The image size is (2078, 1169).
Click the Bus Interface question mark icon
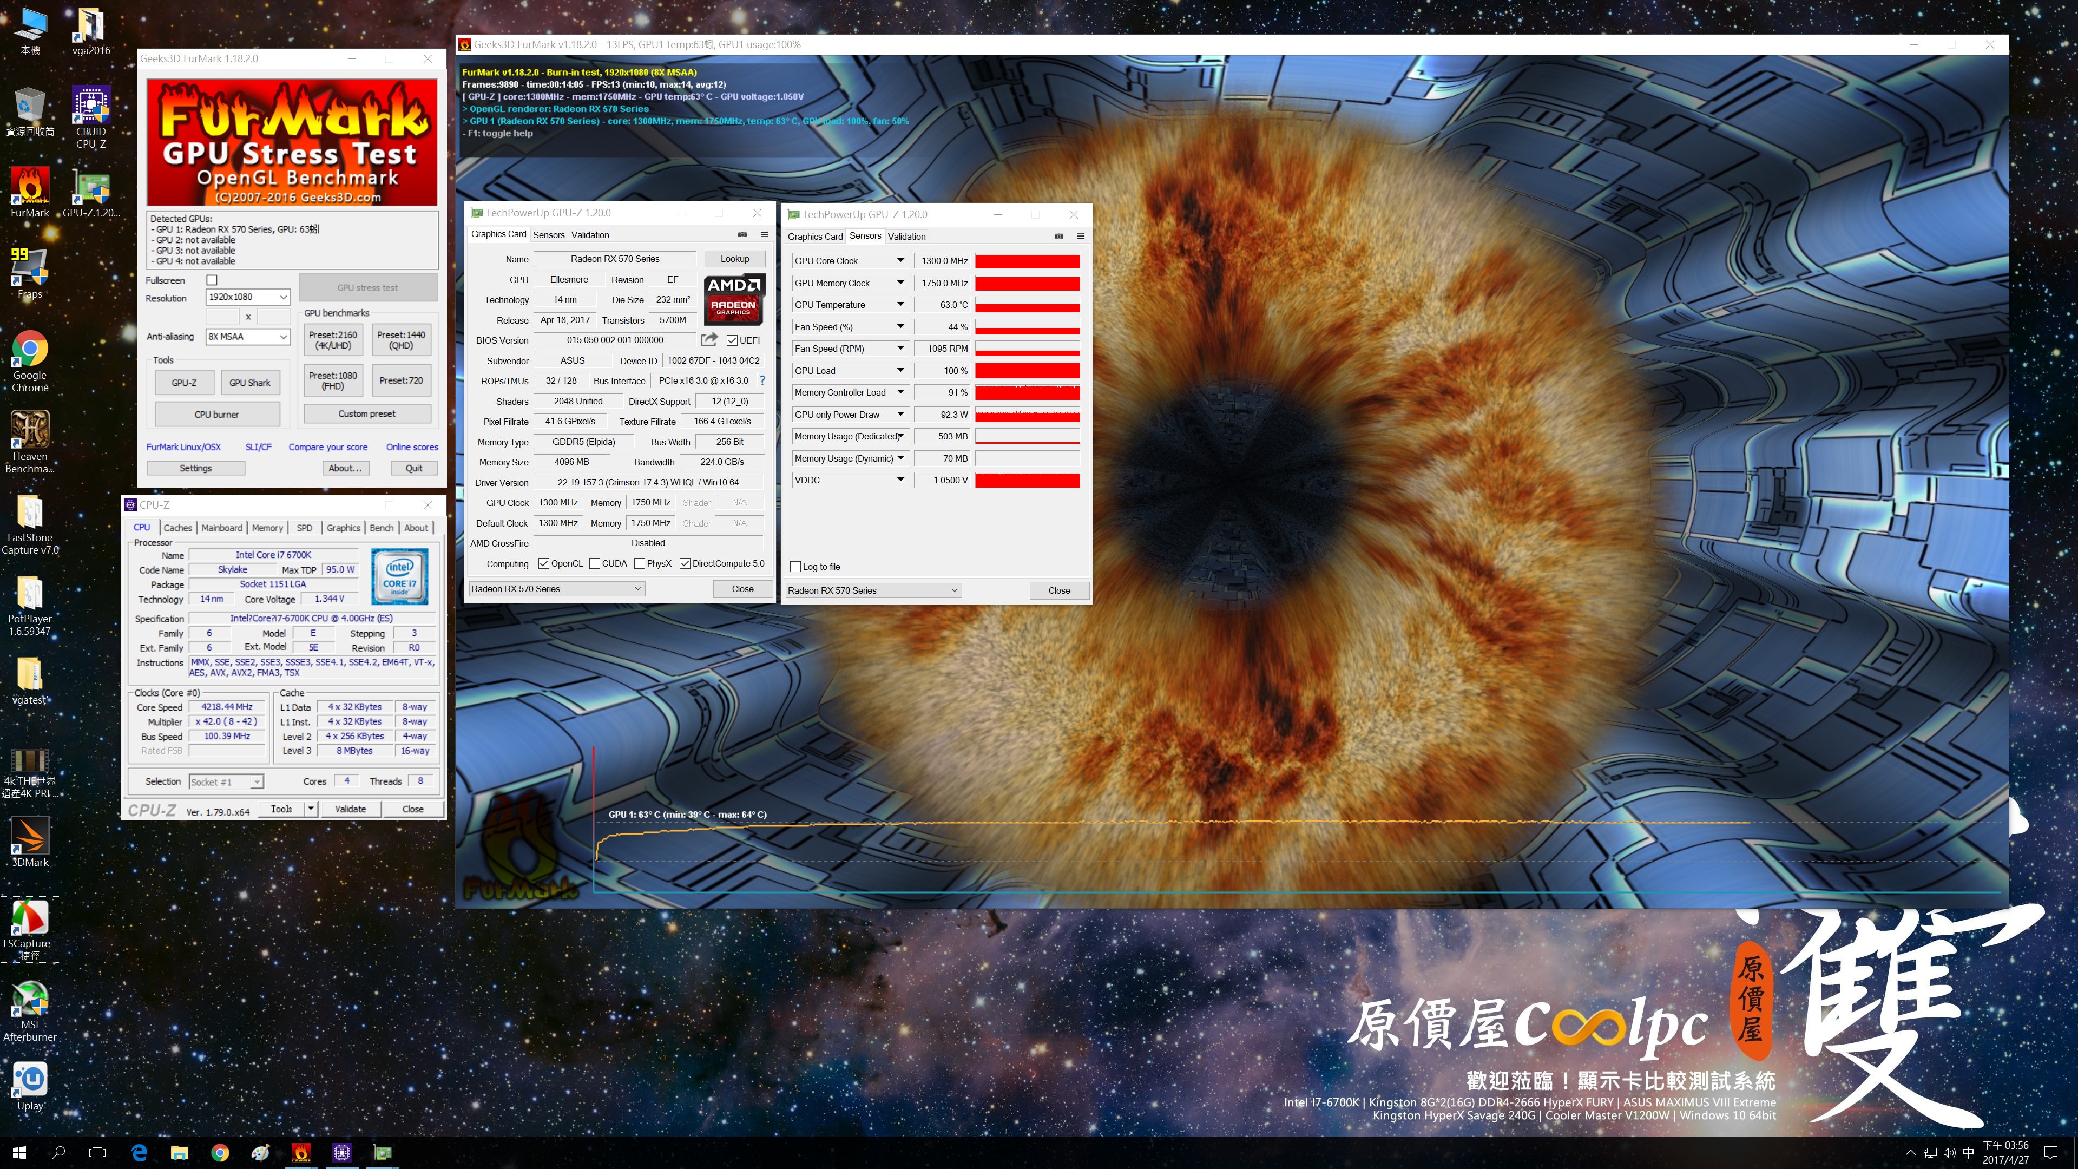point(762,381)
